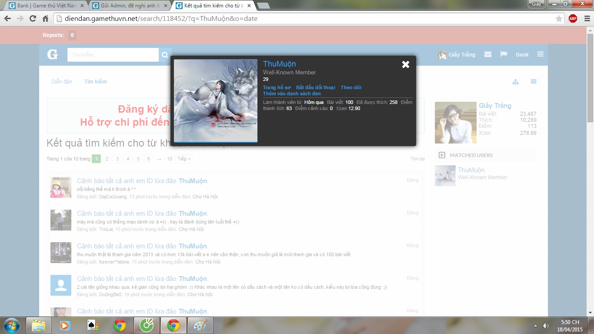Open the inbox envelope icon

[x=488, y=54]
